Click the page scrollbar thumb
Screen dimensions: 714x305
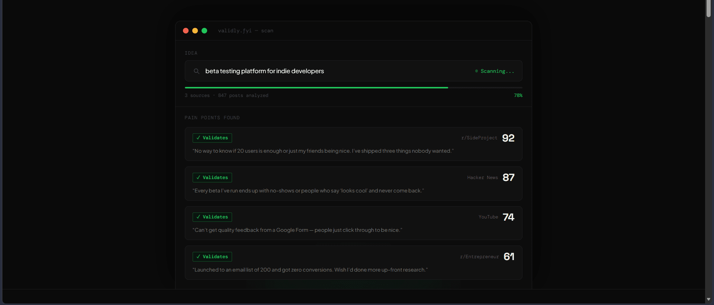pos(709,9)
